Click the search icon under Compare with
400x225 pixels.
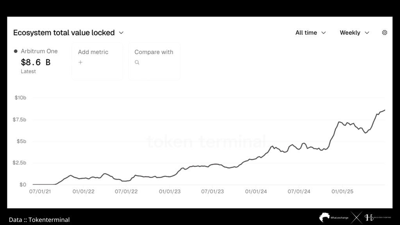(137, 62)
